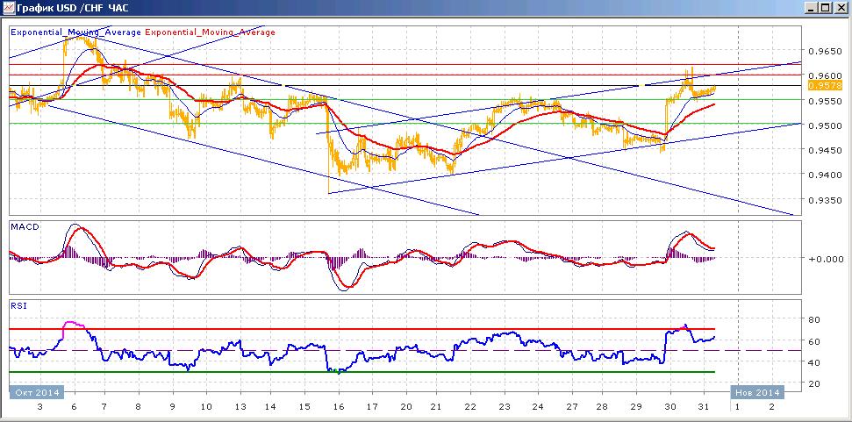Click date 31 on the time axis
852x422 pixels.
704,406
